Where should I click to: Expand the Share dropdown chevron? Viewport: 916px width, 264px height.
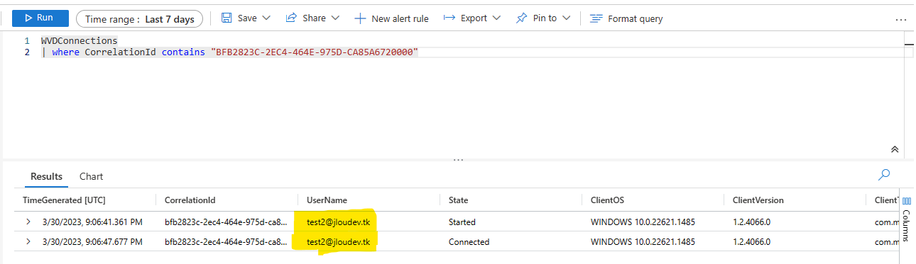click(x=335, y=18)
